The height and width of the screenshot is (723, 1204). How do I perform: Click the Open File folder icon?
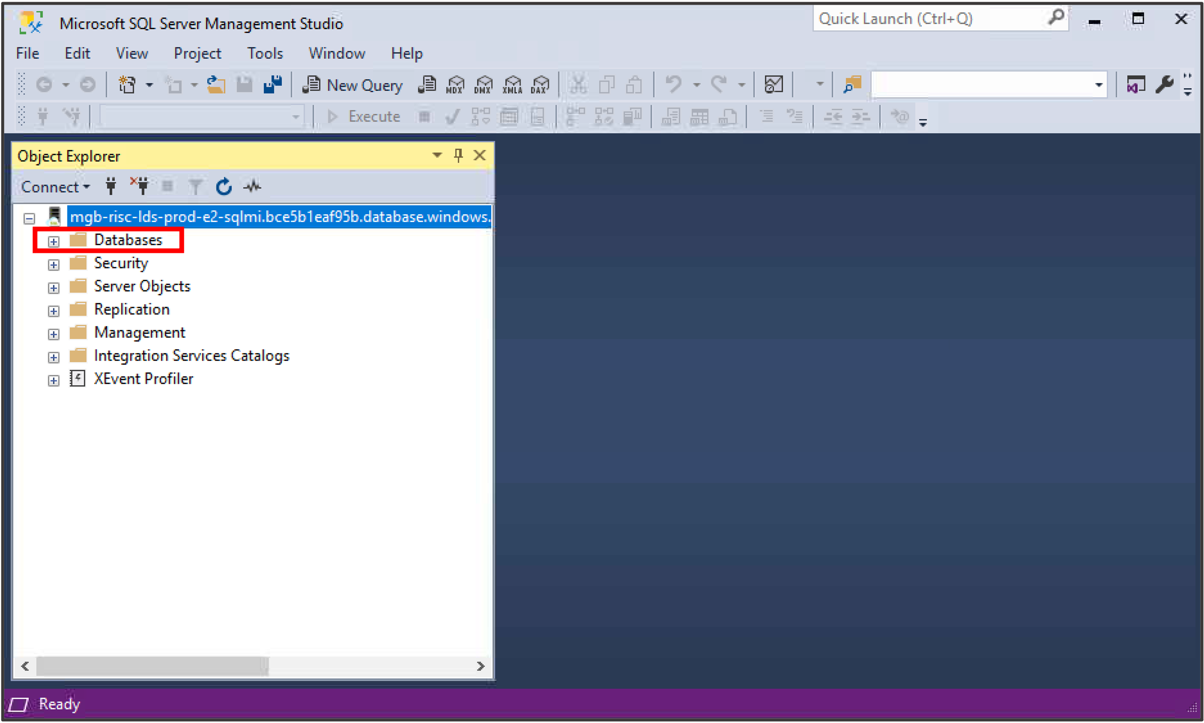216,85
